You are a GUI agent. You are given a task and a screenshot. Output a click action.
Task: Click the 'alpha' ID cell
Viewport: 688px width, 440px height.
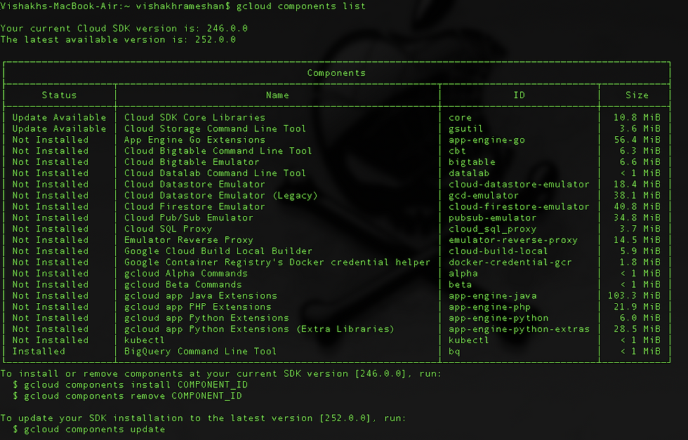click(463, 274)
